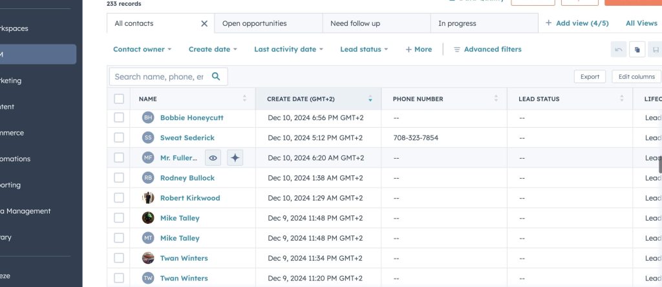Click Twan Winters' TW initials avatar

tap(148, 278)
